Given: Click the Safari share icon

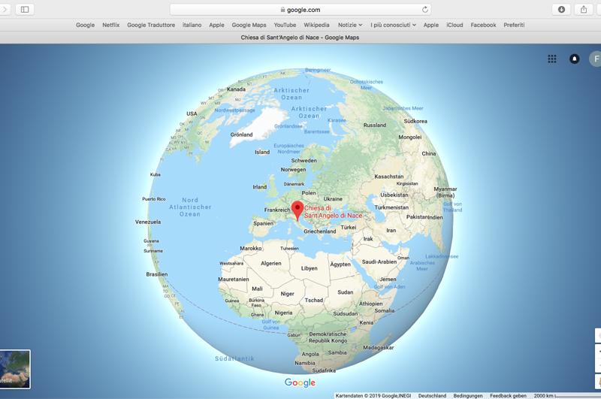Looking at the screenshot, I should pyautogui.click(x=584, y=10).
